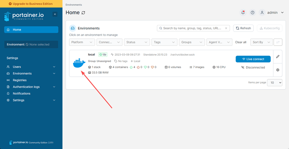The image size is (289, 149).
Task: Click the Upgrade to Business Edition banner
Action: click(x=31, y=4)
